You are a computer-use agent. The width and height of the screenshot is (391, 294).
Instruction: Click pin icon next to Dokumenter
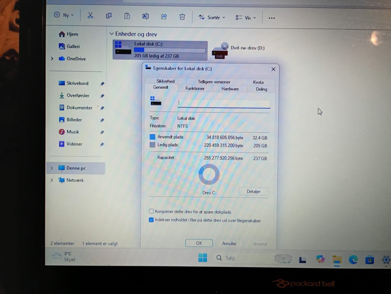tap(102, 108)
